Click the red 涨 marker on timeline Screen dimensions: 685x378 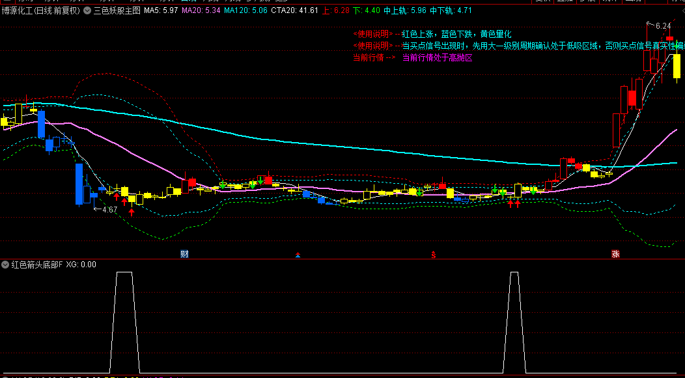point(615,254)
